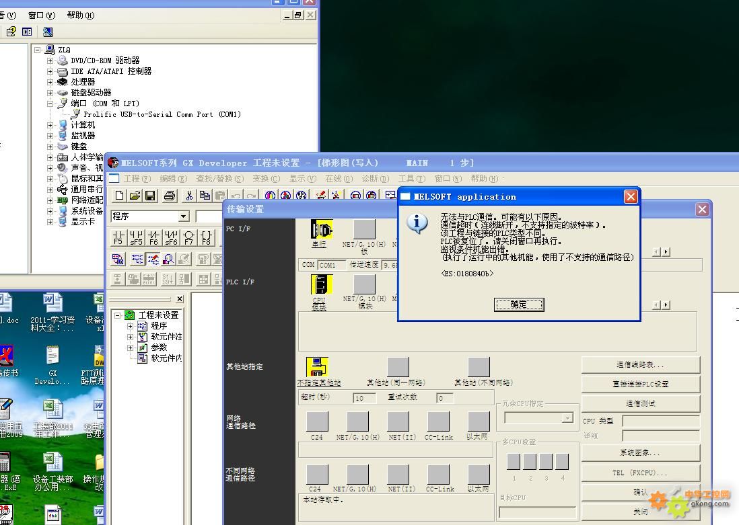Click the Copy icon in GX Developer toolbar
The height and width of the screenshot is (525, 739).
pyautogui.click(x=205, y=196)
